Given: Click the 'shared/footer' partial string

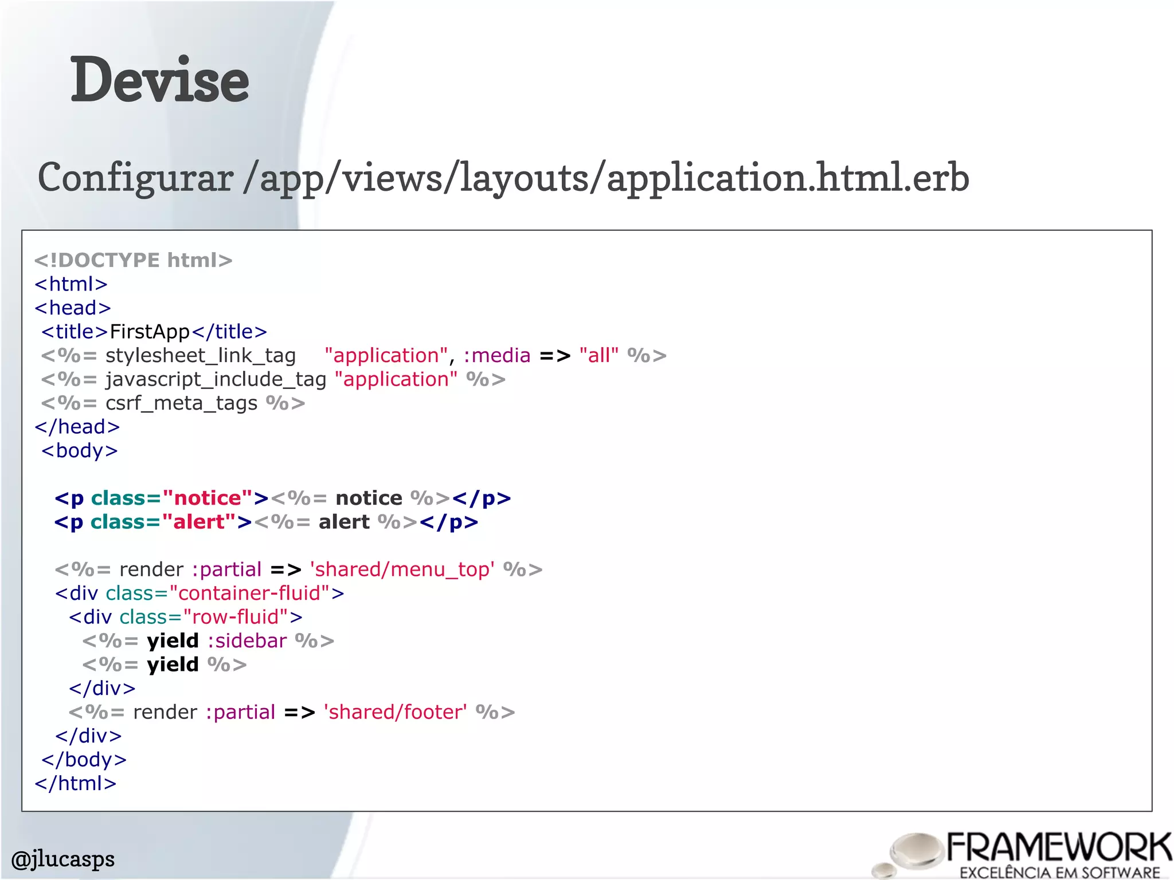Looking at the screenshot, I should click(x=395, y=712).
